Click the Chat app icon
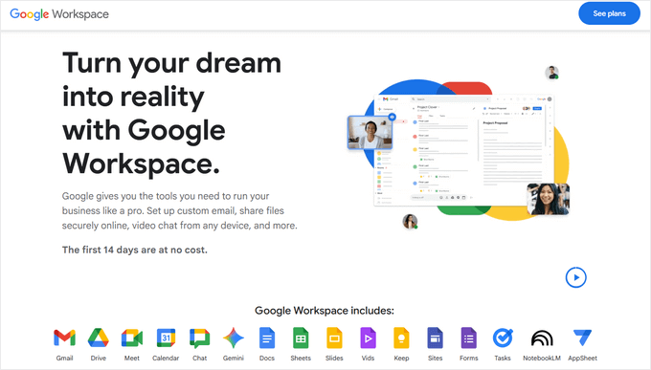The image size is (651, 370). [200, 338]
